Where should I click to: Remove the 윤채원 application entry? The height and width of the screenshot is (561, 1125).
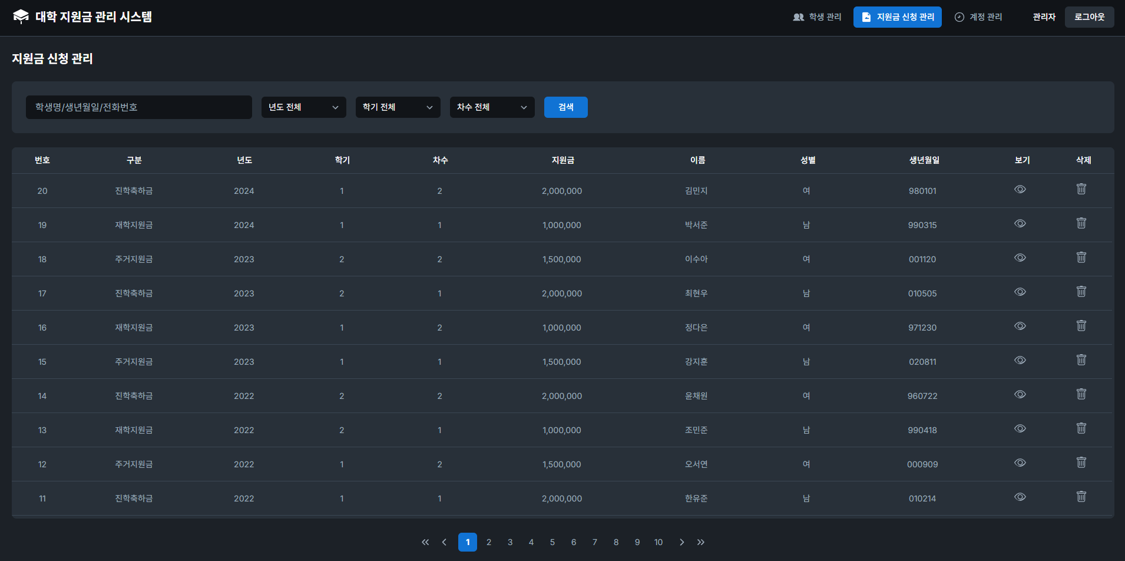(1081, 394)
